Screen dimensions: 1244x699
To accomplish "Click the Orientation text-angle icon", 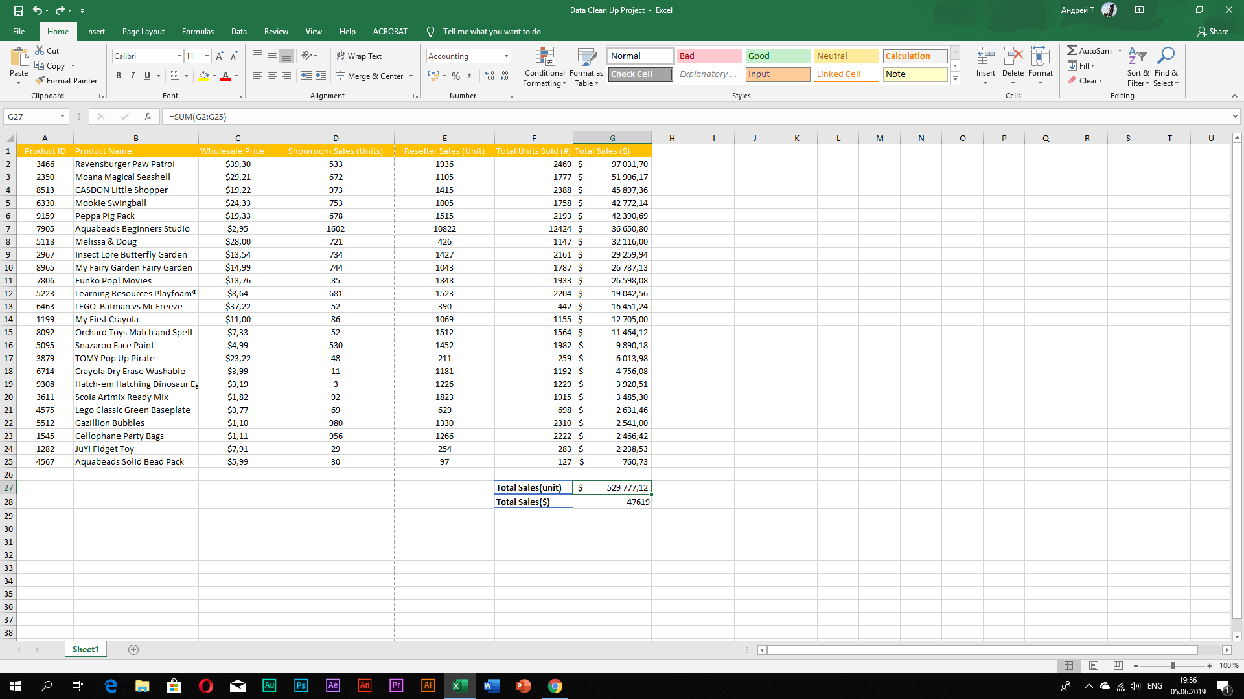I will pos(306,56).
